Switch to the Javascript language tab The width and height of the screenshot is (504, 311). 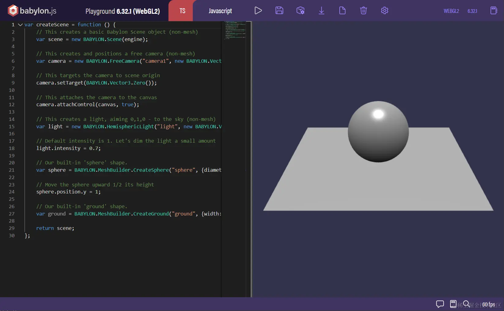[220, 11]
